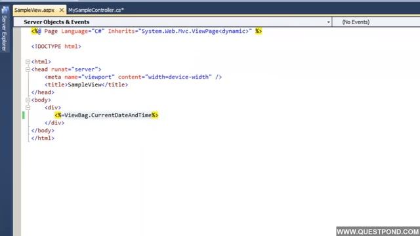Click the closing </body> tag
This screenshot has height=236, width=420.
click(43, 130)
